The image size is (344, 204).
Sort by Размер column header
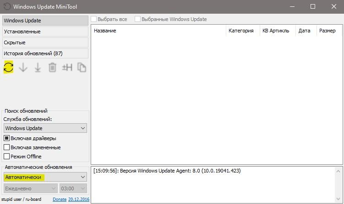point(329,31)
